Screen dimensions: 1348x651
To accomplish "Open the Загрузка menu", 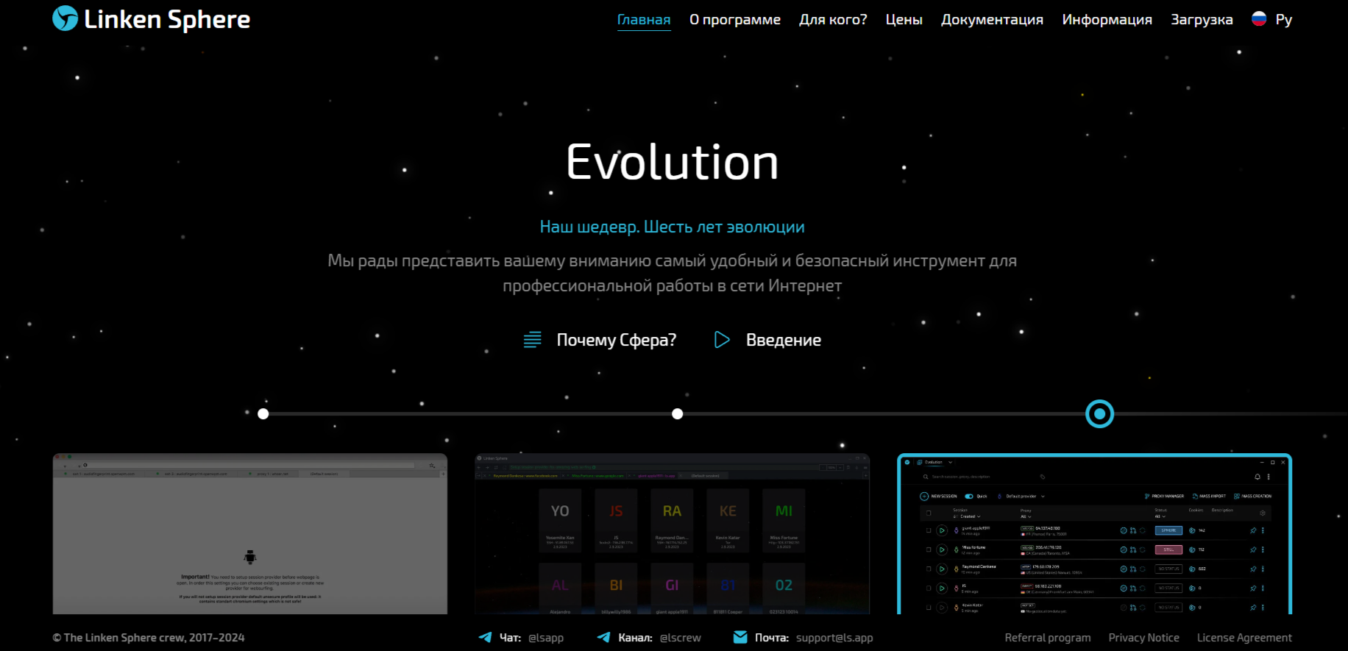I will coord(1202,20).
